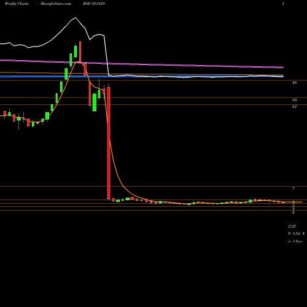
Task: Click the volume text 'V: 1.54 X'
Action: [x=297, y=233]
